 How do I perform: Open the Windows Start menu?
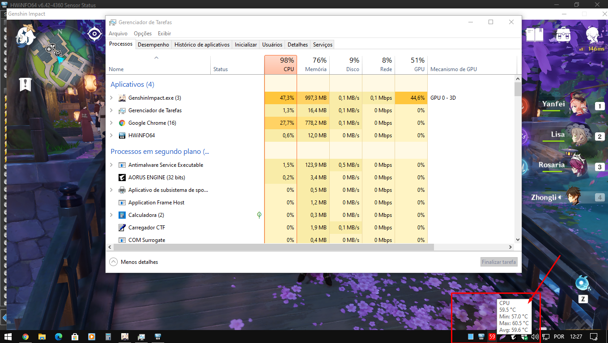point(8,336)
